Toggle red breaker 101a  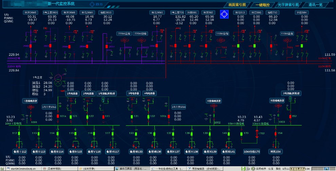pyautogui.click(x=58, y=117)
